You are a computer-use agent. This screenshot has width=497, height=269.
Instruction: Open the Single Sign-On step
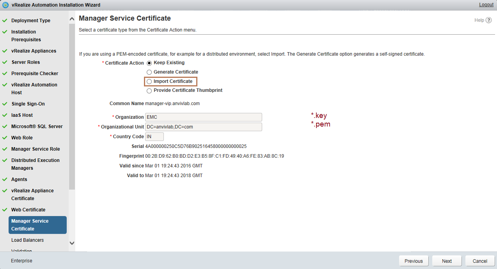pos(28,104)
